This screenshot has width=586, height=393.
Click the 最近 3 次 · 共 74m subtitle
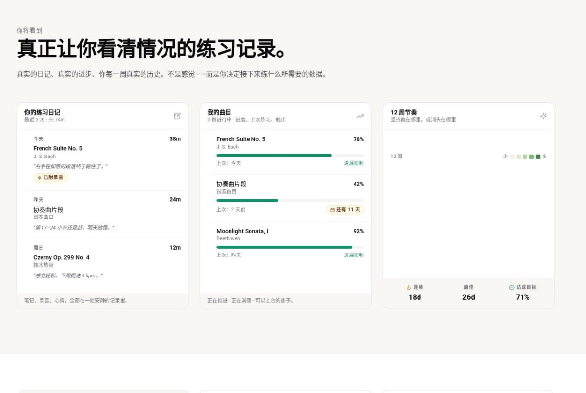coord(44,119)
